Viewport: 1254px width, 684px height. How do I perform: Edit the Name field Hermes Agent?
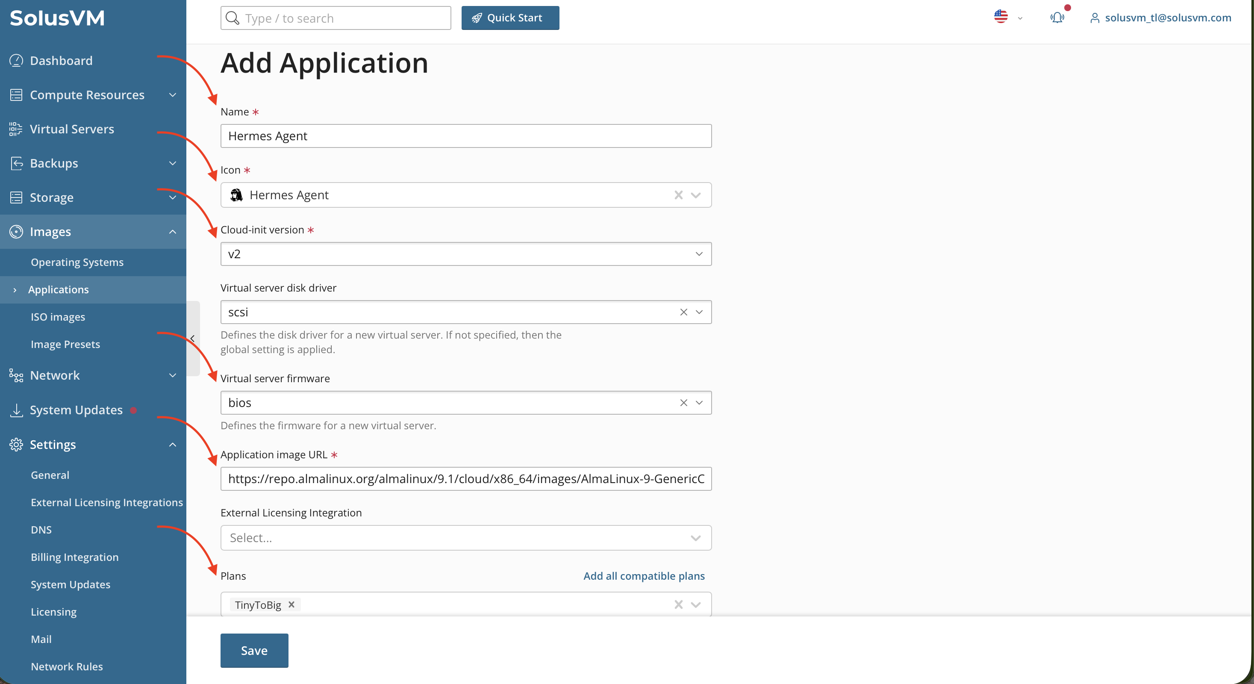(466, 136)
